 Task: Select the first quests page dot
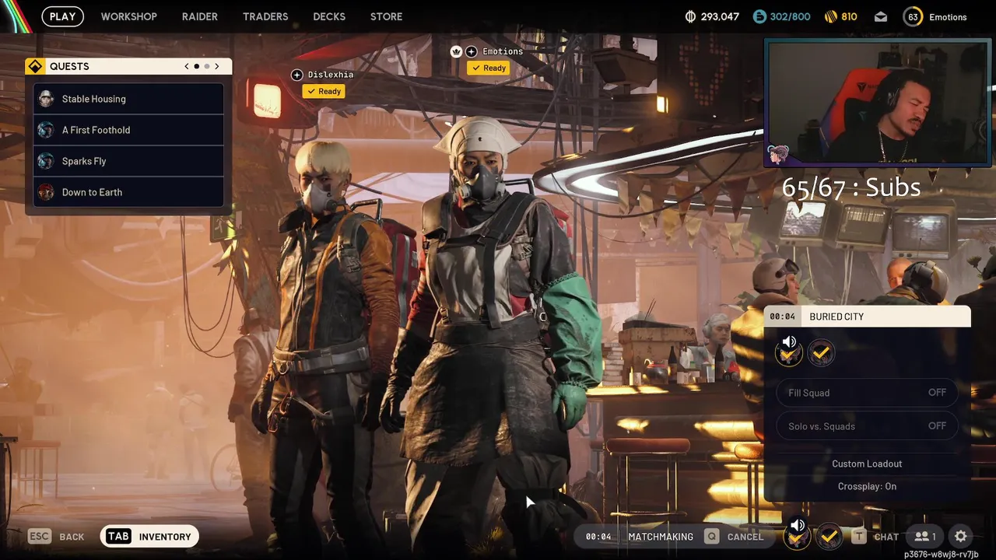click(197, 66)
